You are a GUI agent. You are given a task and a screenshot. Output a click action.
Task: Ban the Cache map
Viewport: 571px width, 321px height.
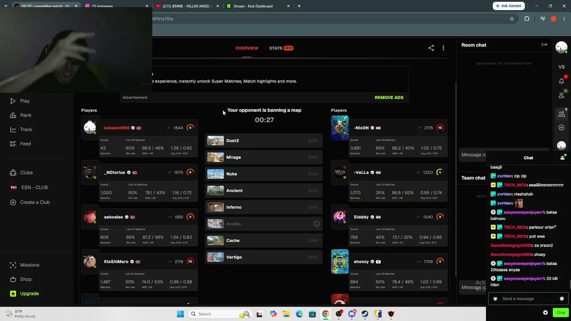pyautogui.click(x=313, y=240)
